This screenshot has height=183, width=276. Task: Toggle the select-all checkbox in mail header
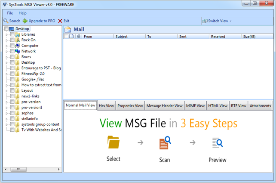66,36
